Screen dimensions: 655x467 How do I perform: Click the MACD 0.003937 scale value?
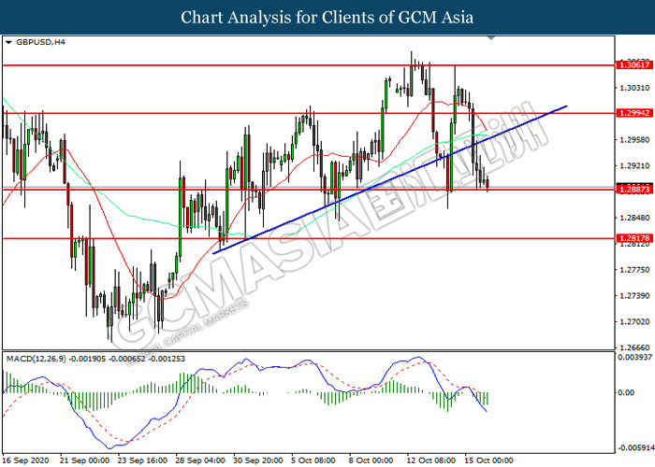click(635, 357)
